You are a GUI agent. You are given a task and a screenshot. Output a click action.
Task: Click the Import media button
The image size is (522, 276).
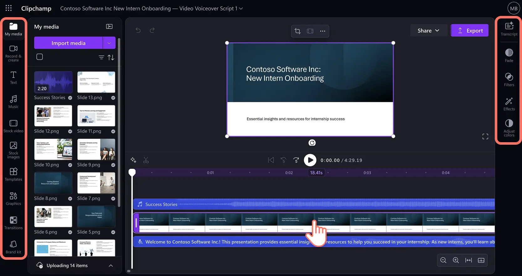point(68,43)
